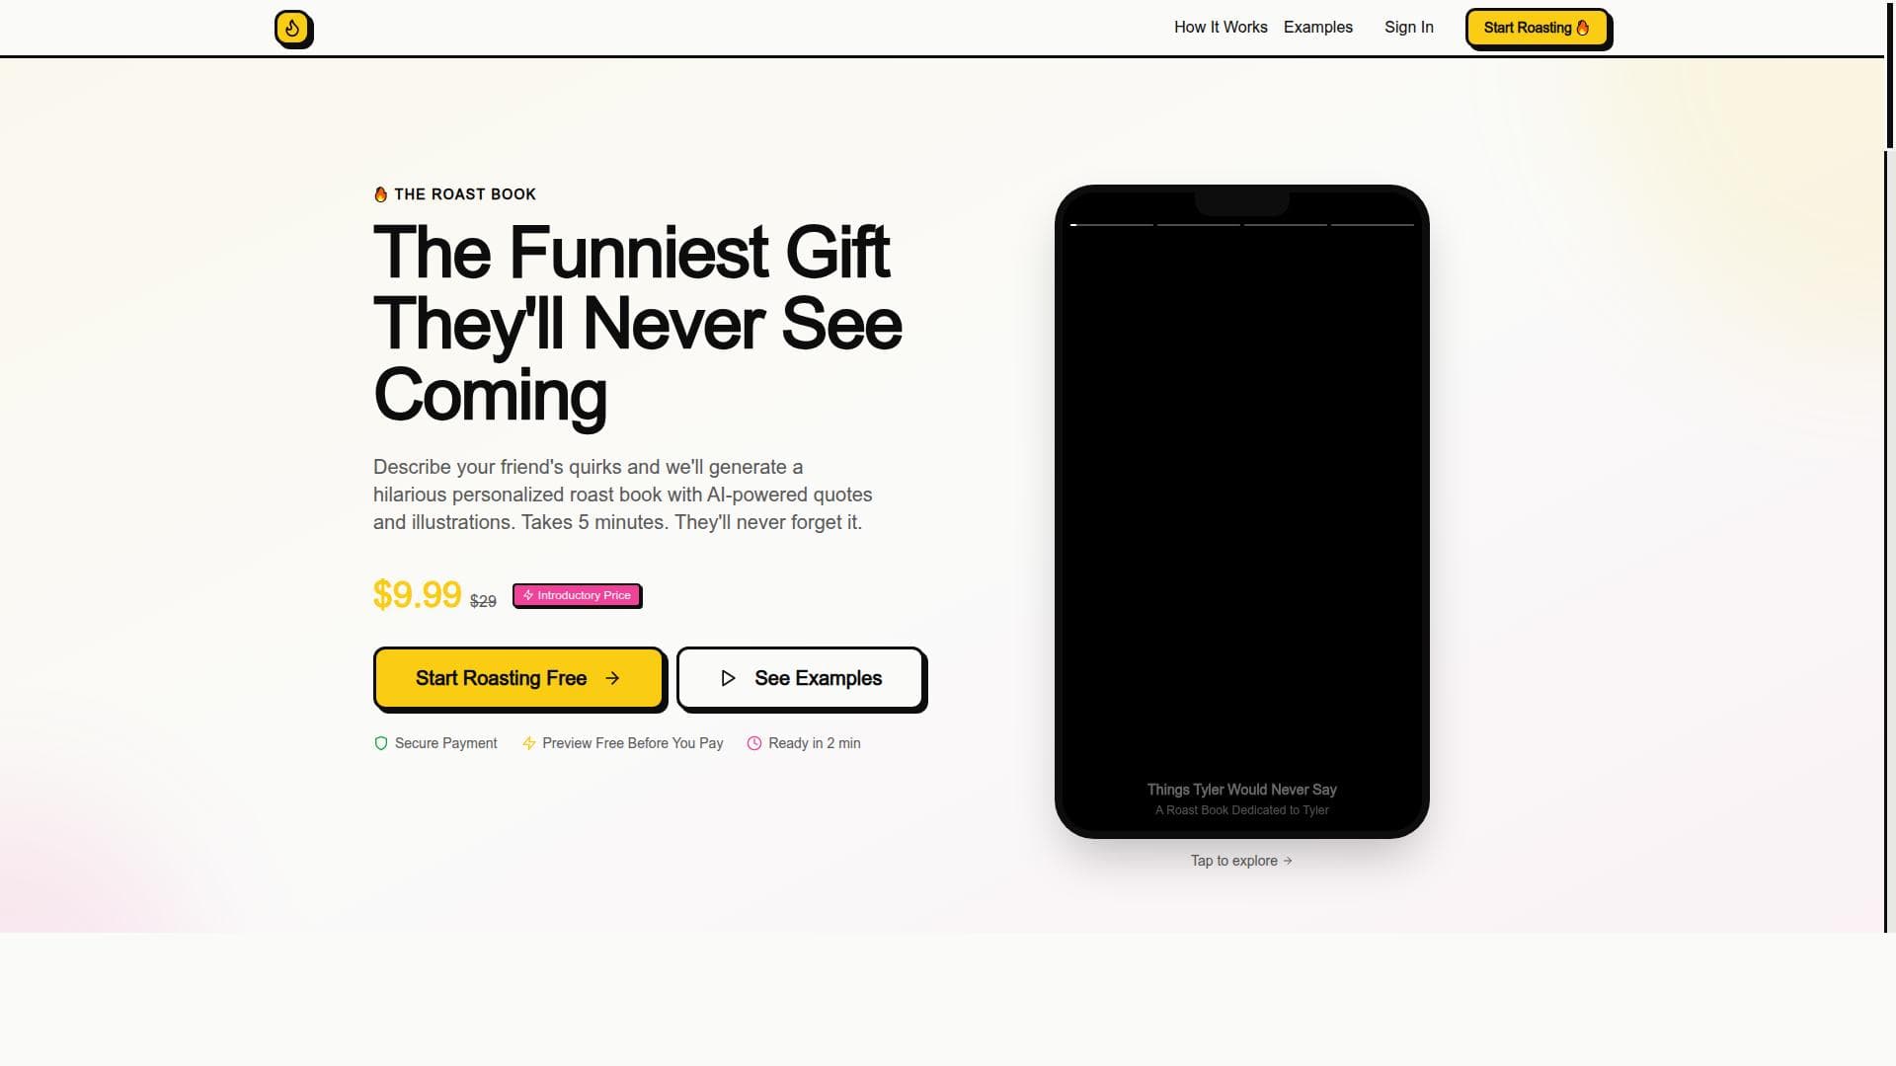Open the How It Works nav item
This screenshot has width=1896, height=1066.
pos(1221,28)
